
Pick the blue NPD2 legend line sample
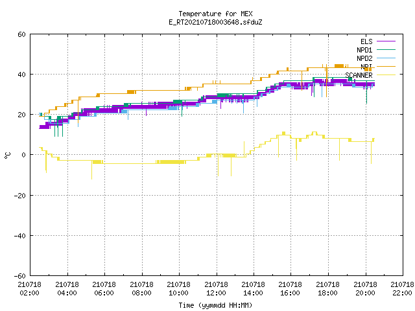coord(386,58)
